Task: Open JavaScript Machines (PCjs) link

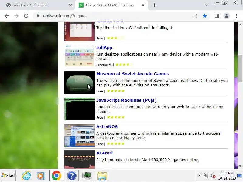Action: point(126,100)
